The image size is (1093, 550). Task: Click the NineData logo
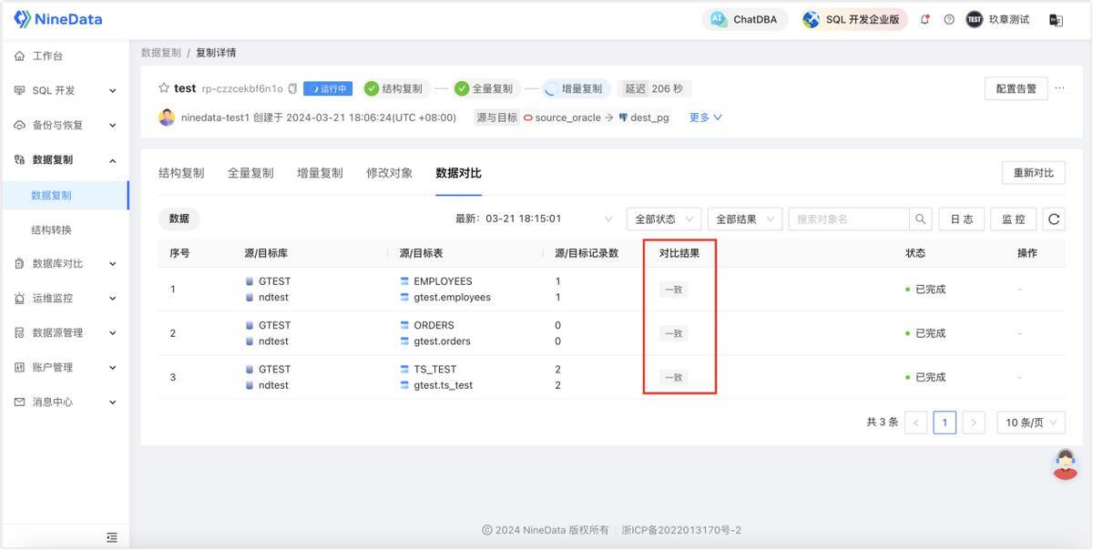[57, 19]
